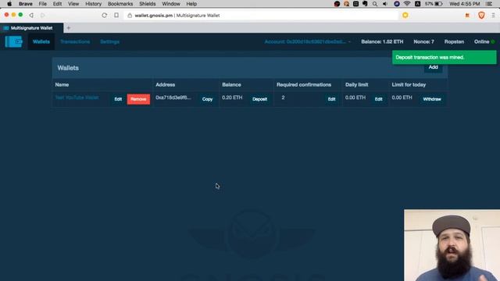The width and height of the screenshot is (500, 281).
Task: Click the Deposit button
Action: click(x=259, y=99)
